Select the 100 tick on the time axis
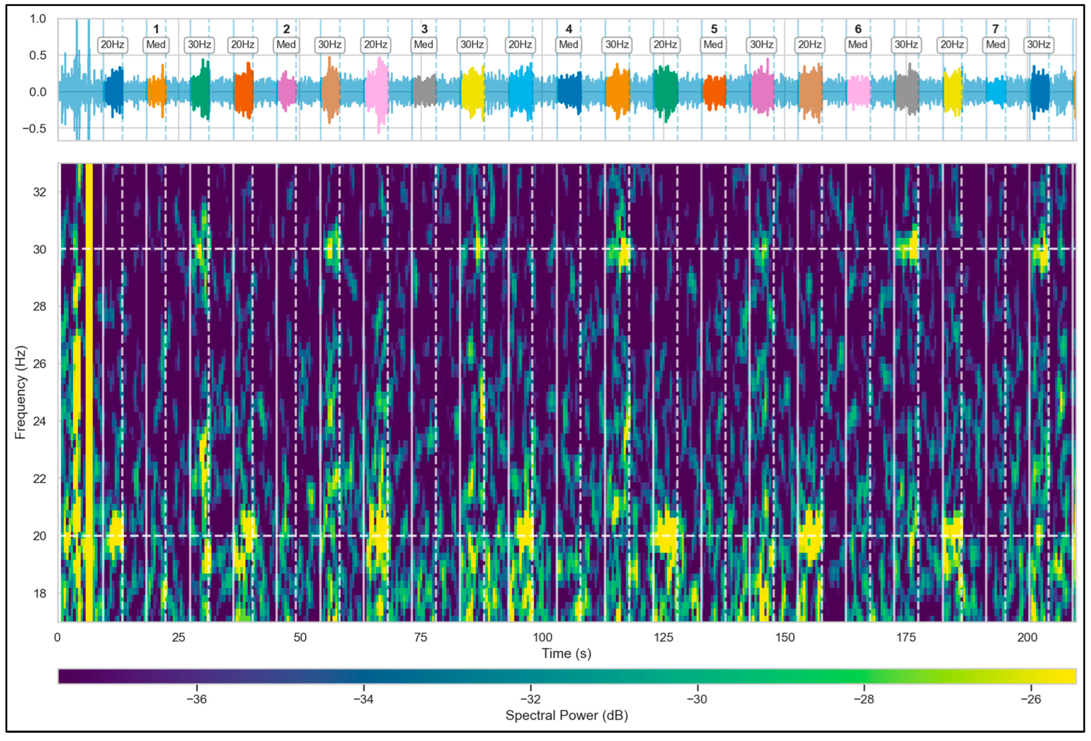This screenshot has width=1091, height=741. pyautogui.click(x=542, y=637)
